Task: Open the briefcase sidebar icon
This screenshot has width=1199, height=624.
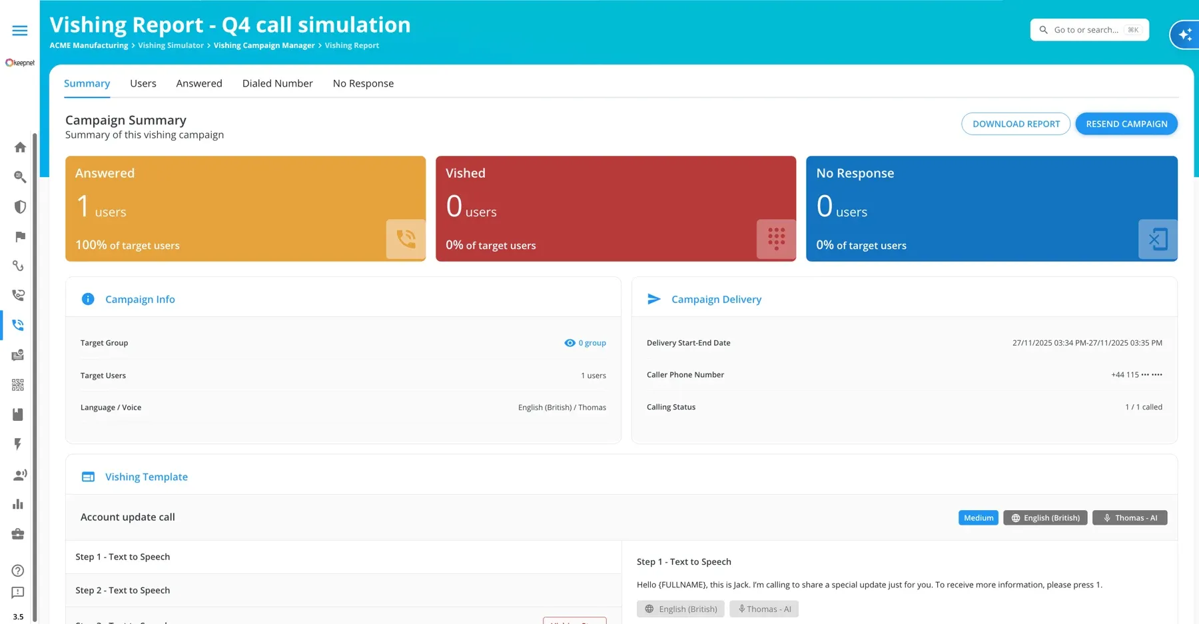Action: point(18,534)
